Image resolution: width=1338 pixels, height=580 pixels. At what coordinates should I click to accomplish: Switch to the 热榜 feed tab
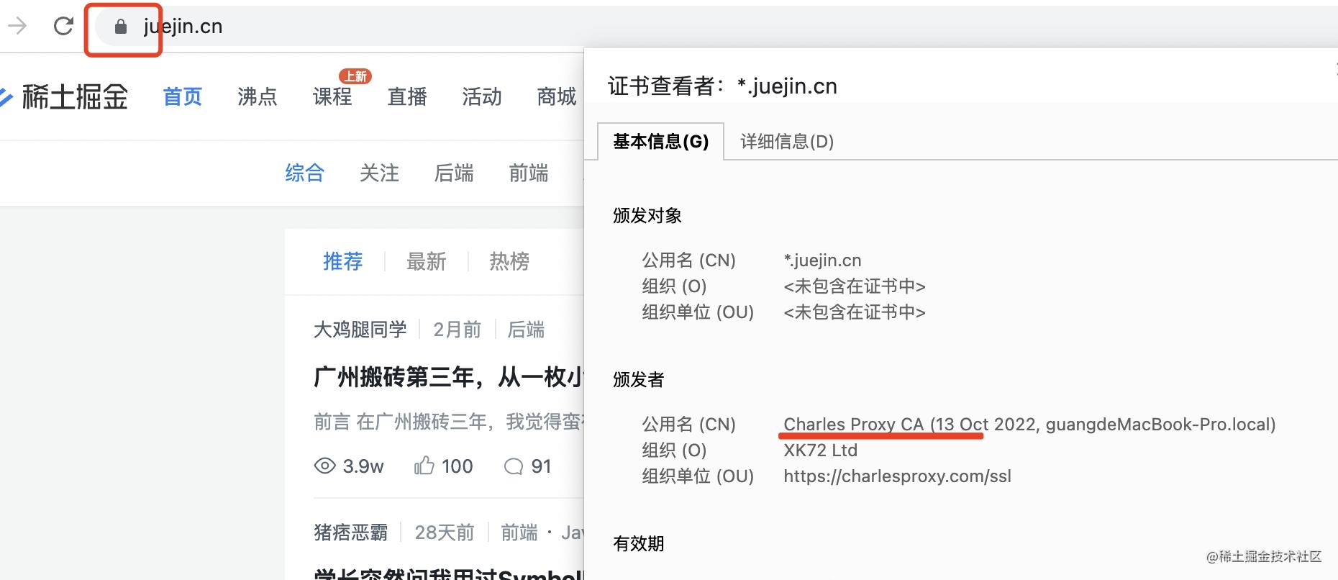click(x=509, y=261)
